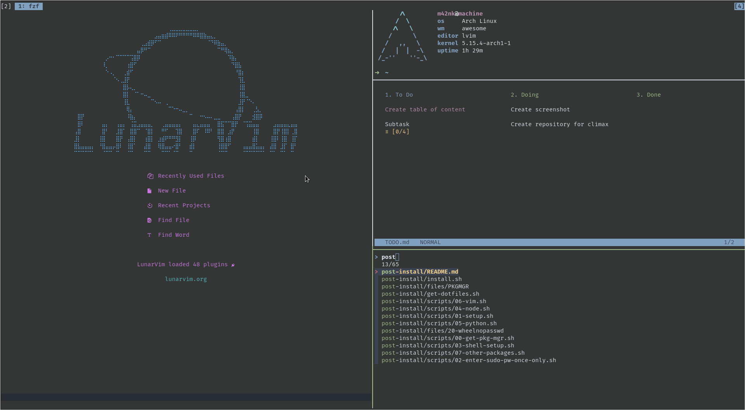Select post-install/README.md in fzf results
Screen dimensions: 746x411
pyautogui.click(x=420, y=272)
